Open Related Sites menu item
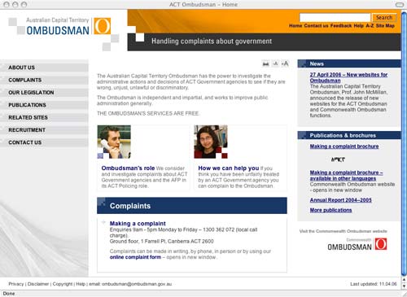This screenshot has height=297, width=407. (x=44, y=117)
